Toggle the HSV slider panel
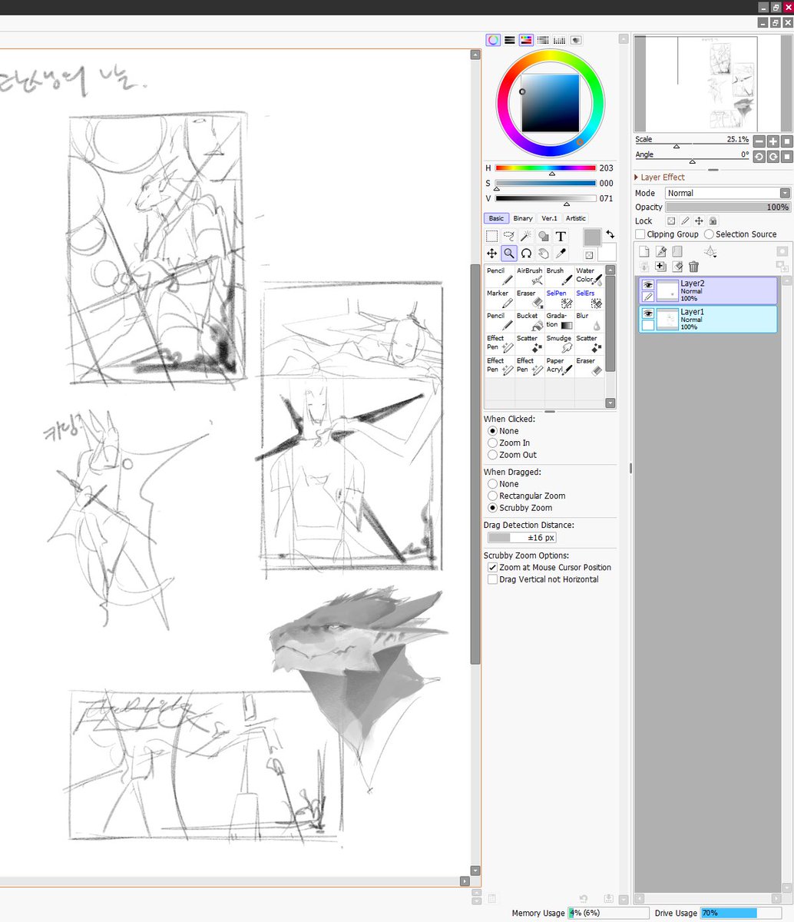The height and width of the screenshot is (922, 794). 526,40
